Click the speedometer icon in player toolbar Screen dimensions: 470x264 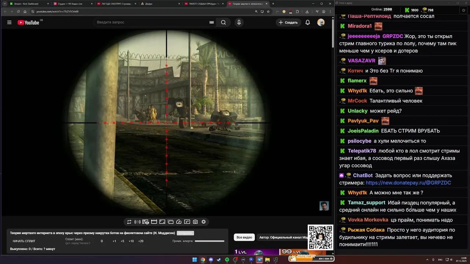[179, 222]
